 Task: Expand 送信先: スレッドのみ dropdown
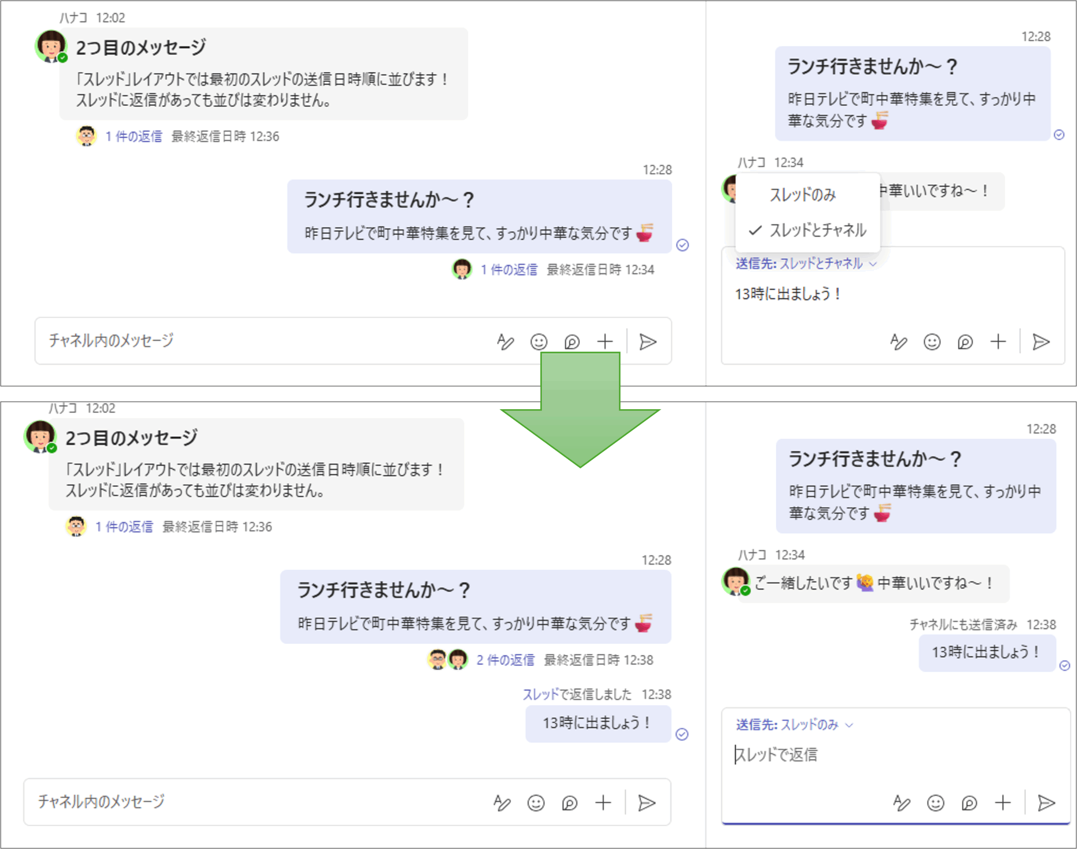click(794, 725)
